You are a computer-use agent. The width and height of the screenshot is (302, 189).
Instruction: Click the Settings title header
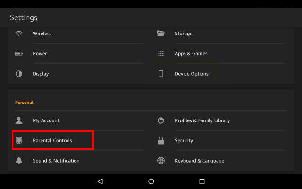pos(24,18)
